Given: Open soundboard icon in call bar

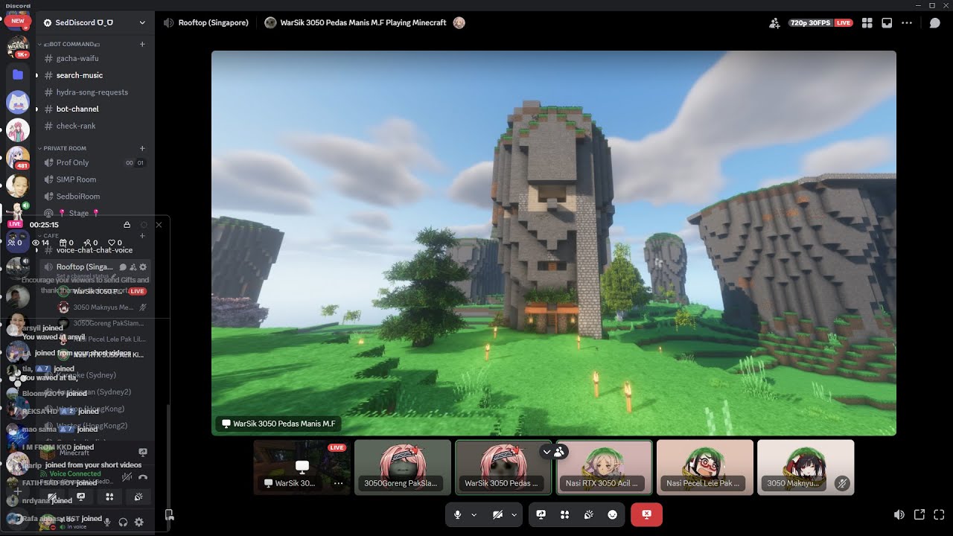Looking at the screenshot, I should [x=588, y=514].
